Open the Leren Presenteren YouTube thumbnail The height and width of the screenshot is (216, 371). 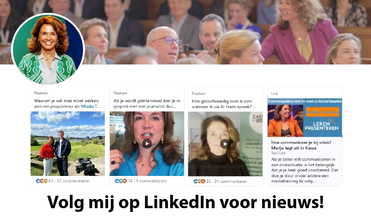coord(305,118)
